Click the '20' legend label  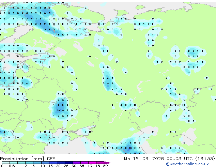(58, 166)
